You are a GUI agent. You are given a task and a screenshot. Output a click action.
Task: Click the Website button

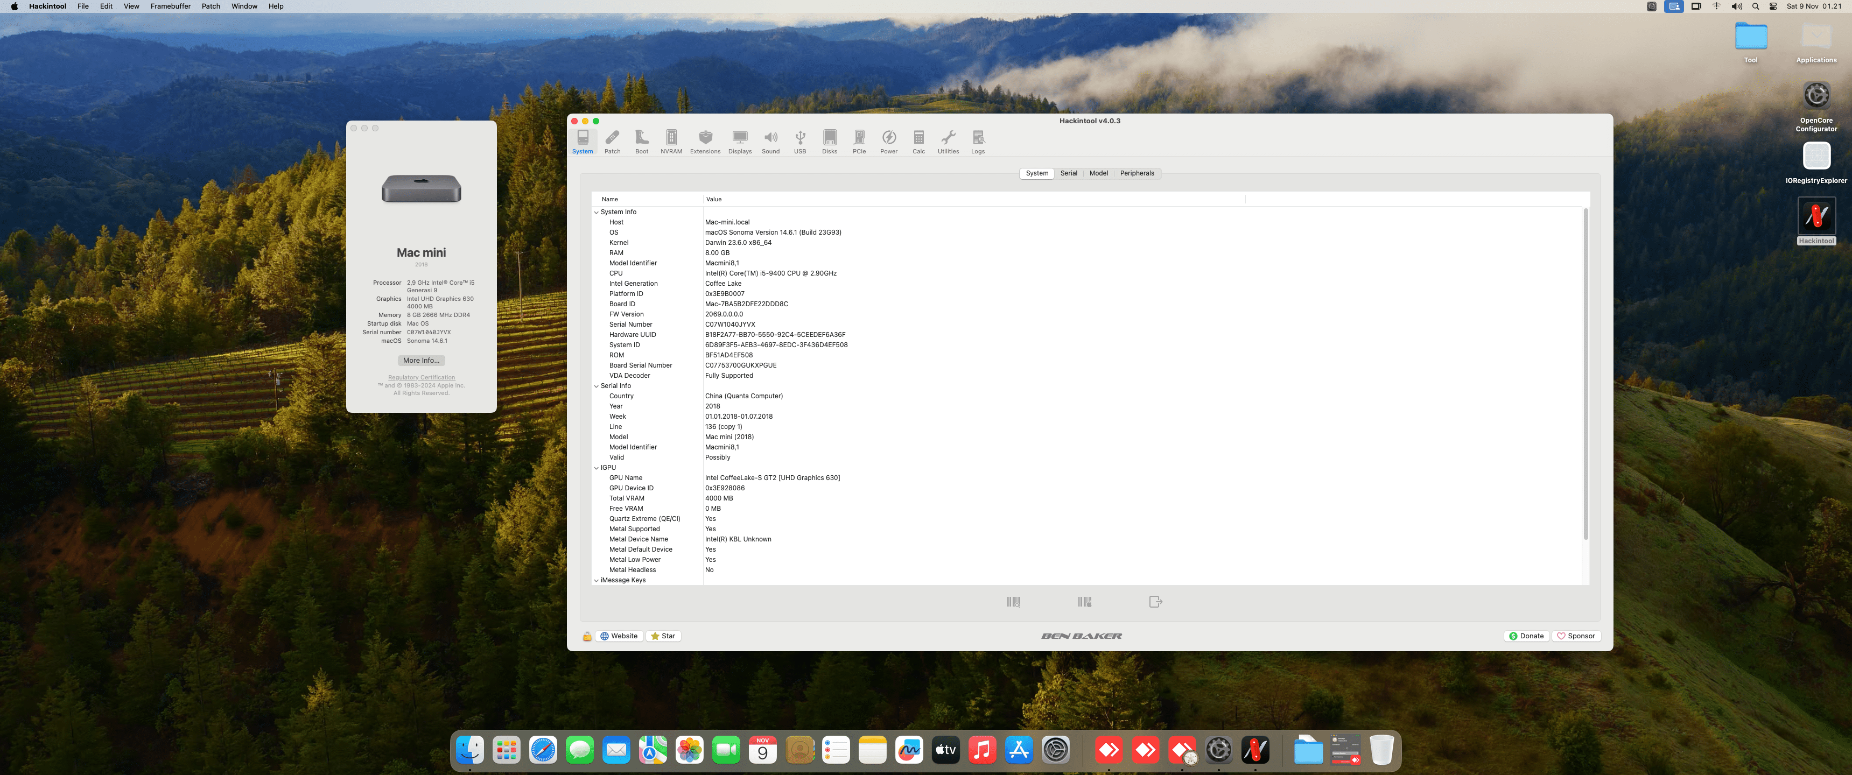pos(619,636)
